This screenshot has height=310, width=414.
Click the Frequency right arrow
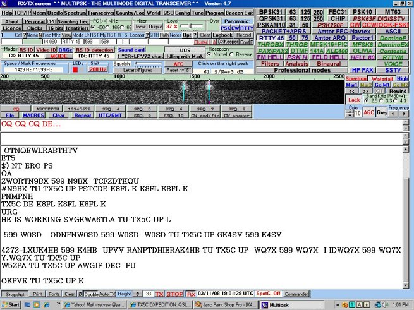[x=404, y=114]
